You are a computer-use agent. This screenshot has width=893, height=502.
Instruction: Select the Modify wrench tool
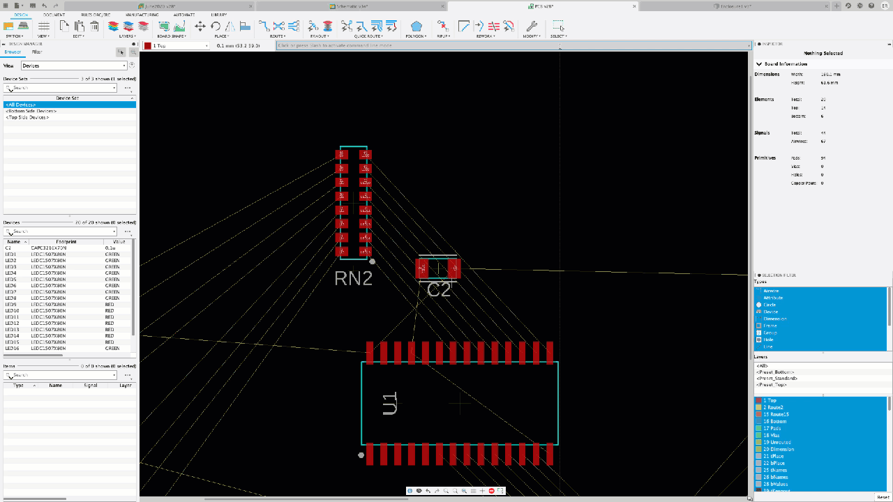(532, 26)
